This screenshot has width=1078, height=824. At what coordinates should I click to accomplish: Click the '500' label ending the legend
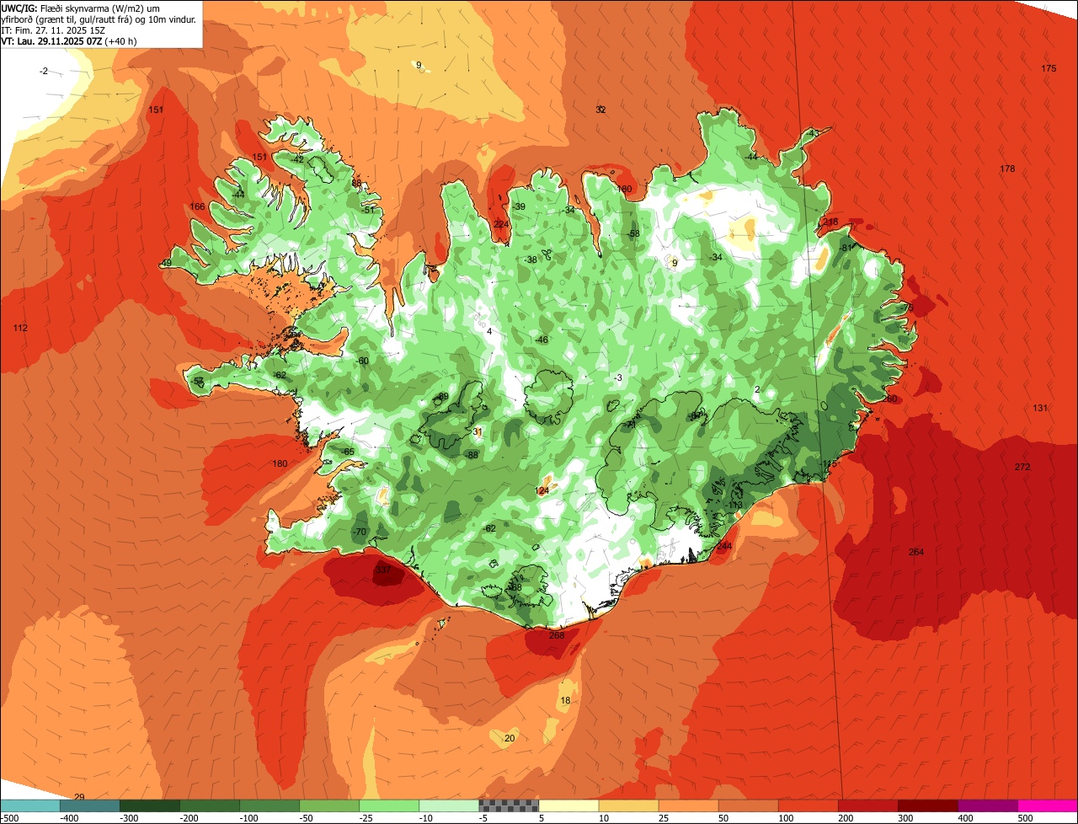pos(1025,818)
